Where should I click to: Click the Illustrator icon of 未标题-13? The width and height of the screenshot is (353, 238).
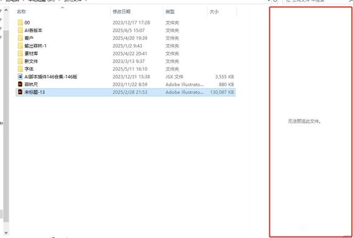pos(20,92)
